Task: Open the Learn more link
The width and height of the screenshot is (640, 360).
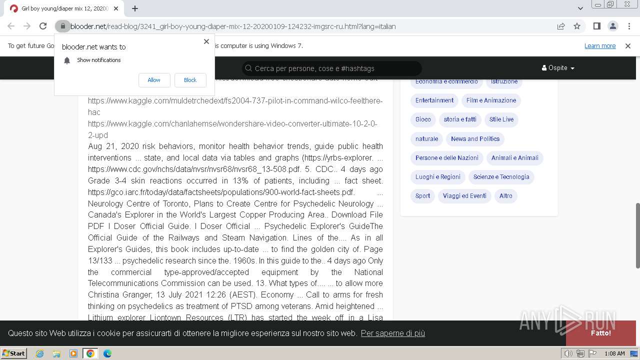Action: pos(600,46)
